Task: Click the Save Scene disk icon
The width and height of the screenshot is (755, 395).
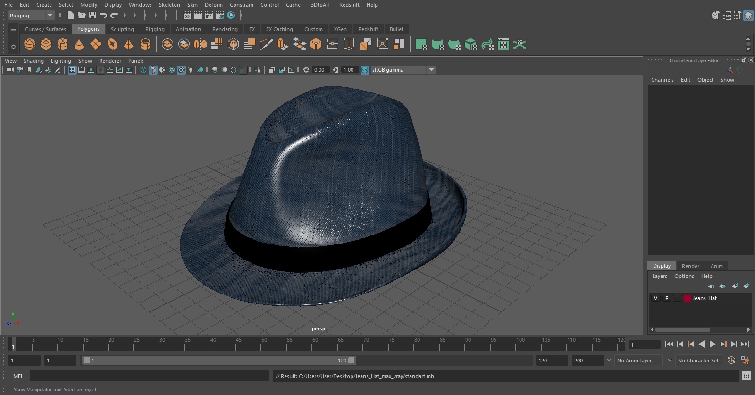Action: coord(92,16)
